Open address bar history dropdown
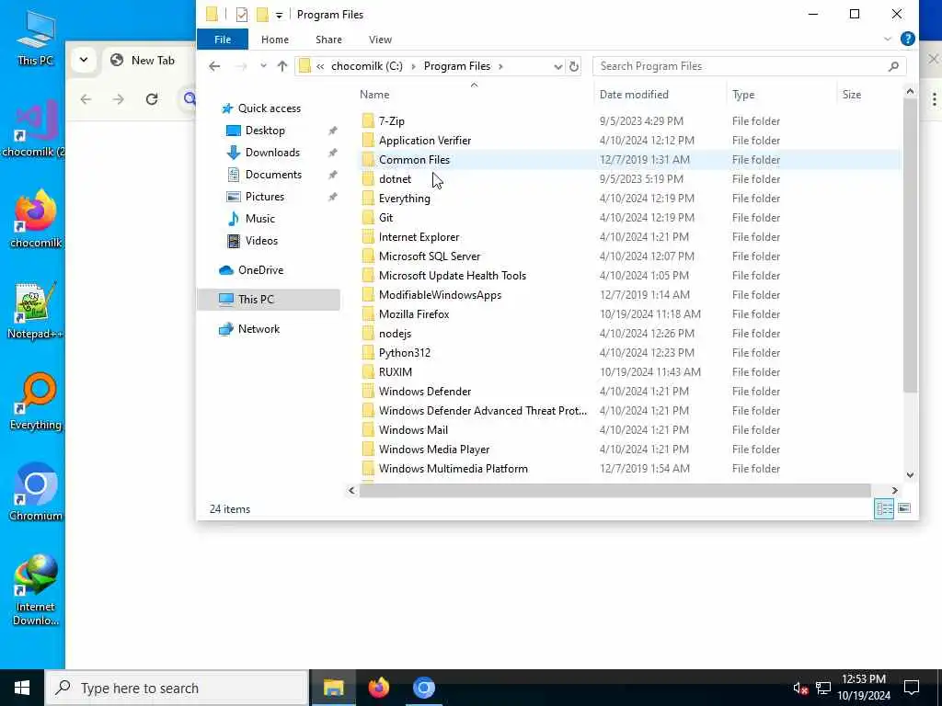 (558, 66)
